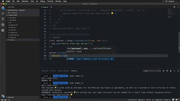180x101 pixels.
Task: Open input.txt in the explorer
Action: (13, 30)
